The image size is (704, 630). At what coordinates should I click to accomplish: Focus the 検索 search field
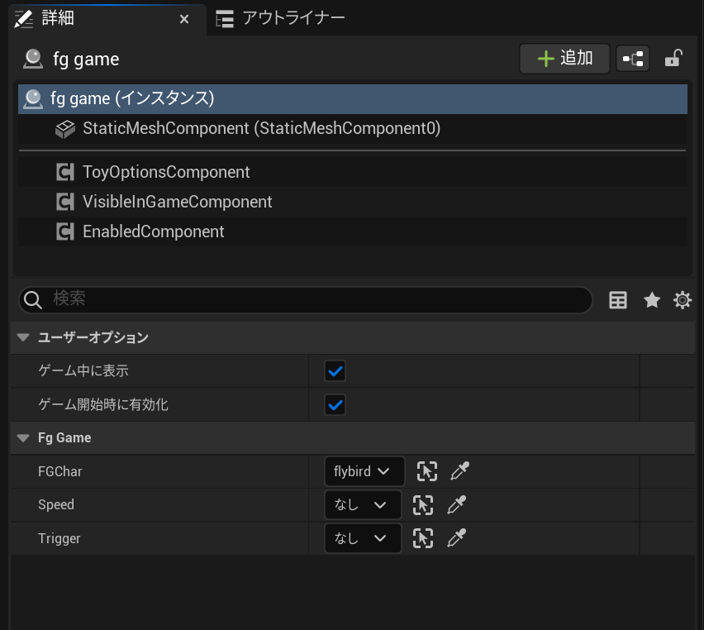pos(305,300)
